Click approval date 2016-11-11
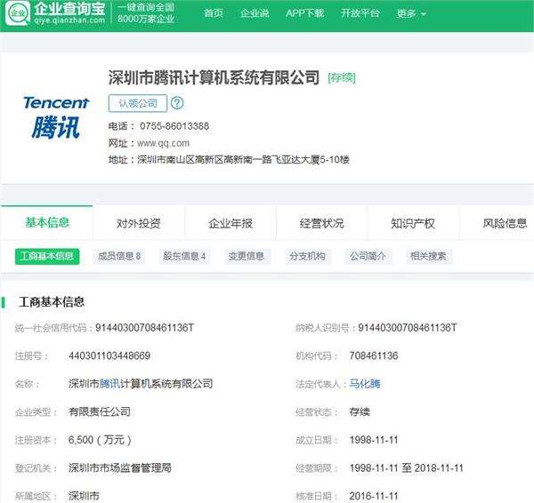534x503 pixels. tap(374, 496)
